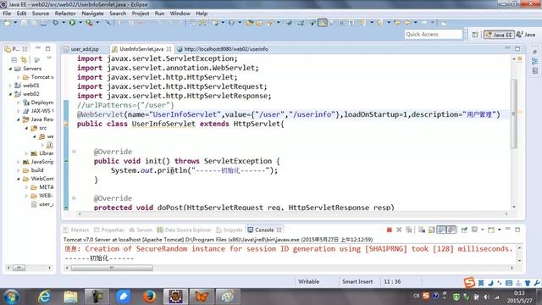Click the New file toolbar icon
The width and height of the screenshot is (542, 305).
7,23
